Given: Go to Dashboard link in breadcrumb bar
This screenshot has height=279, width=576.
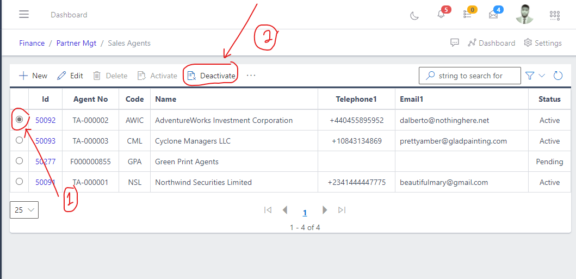Looking at the screenshot, I should [492, 43].
